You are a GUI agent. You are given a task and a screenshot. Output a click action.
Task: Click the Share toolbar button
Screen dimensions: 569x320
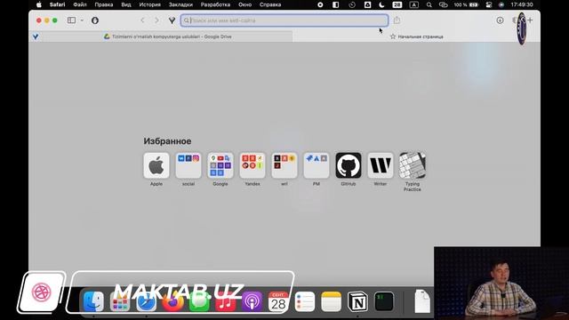click(x=397, y=20)
